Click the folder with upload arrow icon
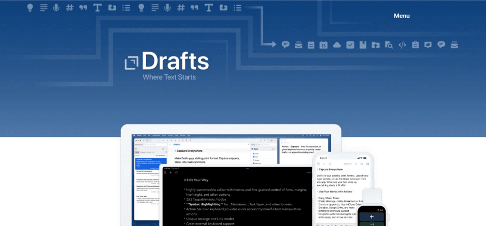486x226 pixels. (376, 45)
